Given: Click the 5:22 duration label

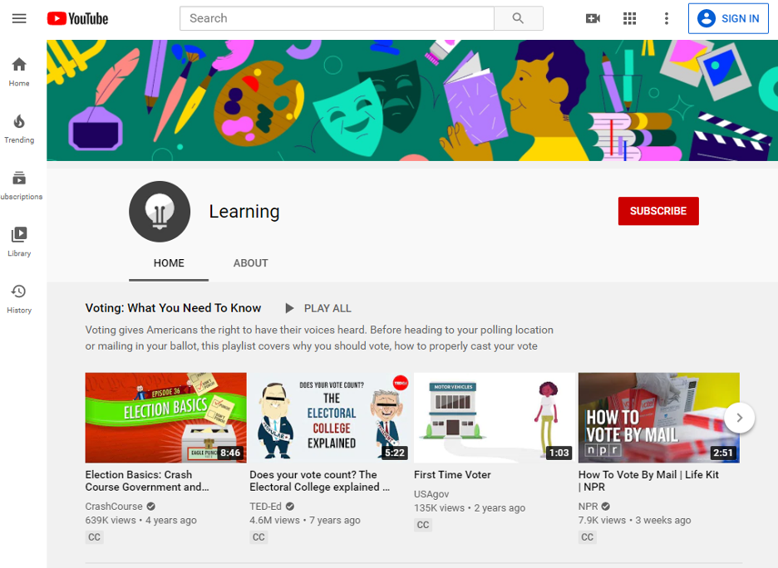Looking at the screenshot, I should [395, 453].
